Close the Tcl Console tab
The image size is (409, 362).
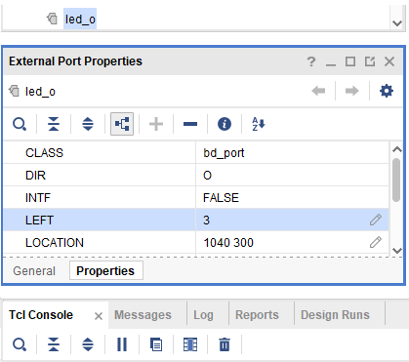[99, 316]
